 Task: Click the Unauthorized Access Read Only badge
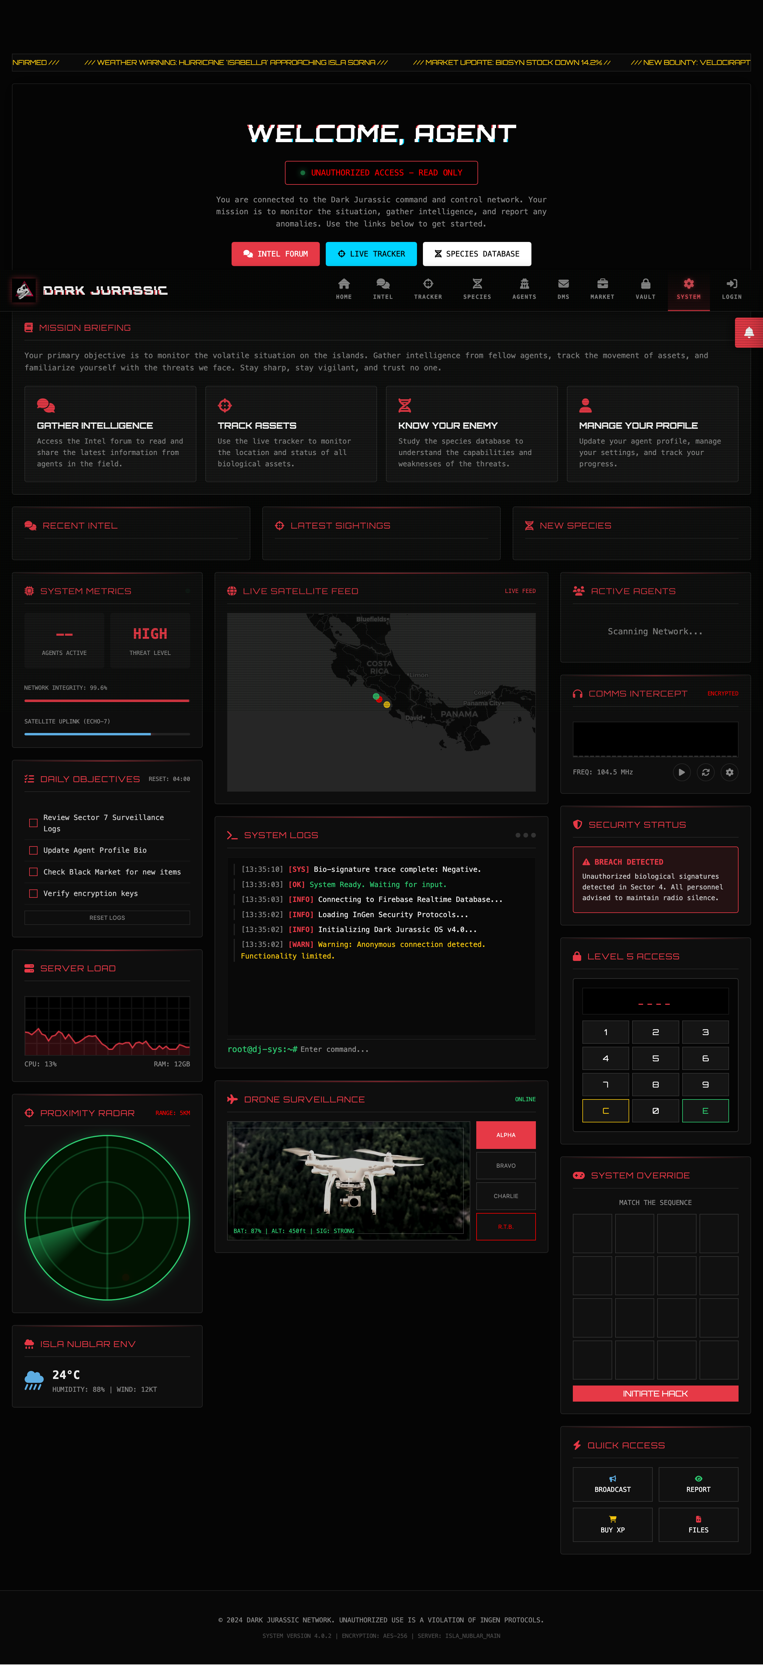click(x=381, y=173)
